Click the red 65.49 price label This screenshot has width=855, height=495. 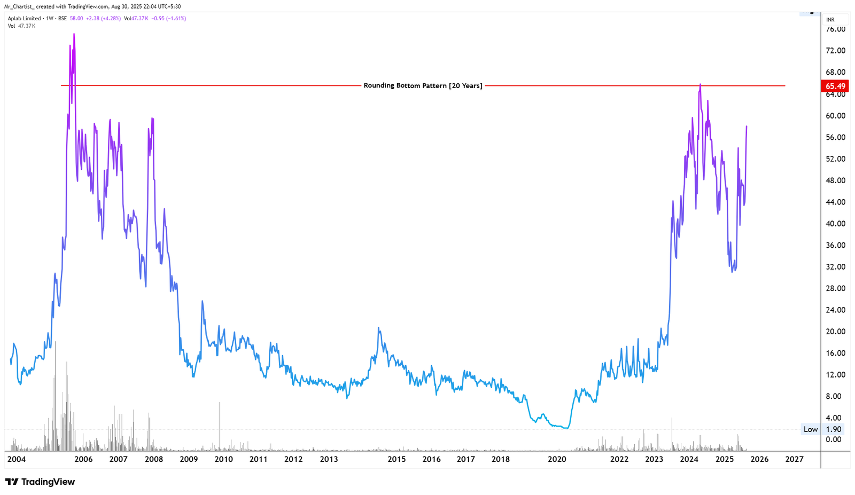[835, 85]
